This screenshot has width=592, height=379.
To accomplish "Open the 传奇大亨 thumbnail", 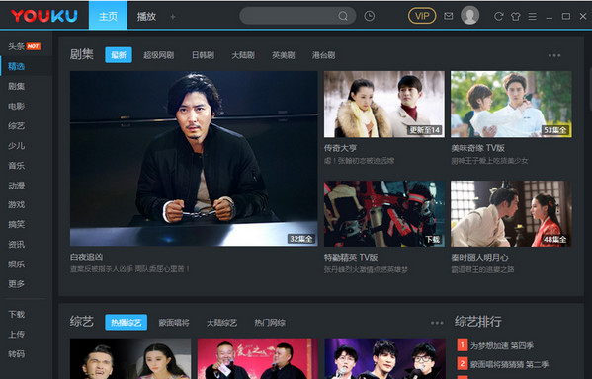I will [x=384, y=105].
